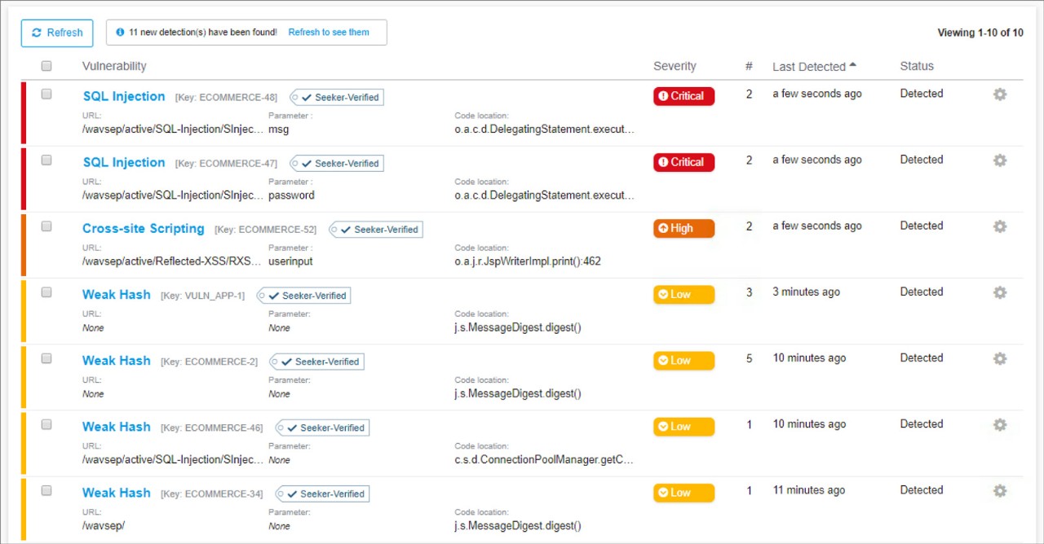Sort by Vulnerability column header
This screenshot has height=544, width=1044.
[x=114, y=66]
